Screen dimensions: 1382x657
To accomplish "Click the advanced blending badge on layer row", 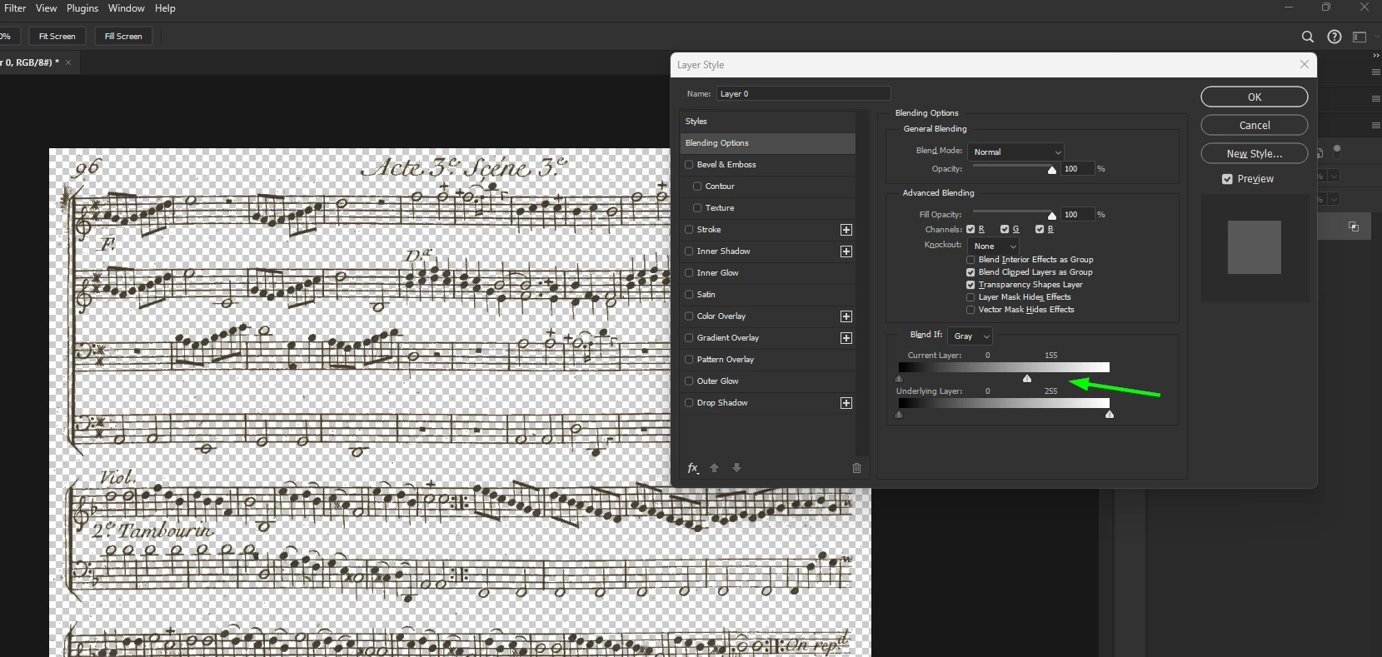I will pos(1354,226).
